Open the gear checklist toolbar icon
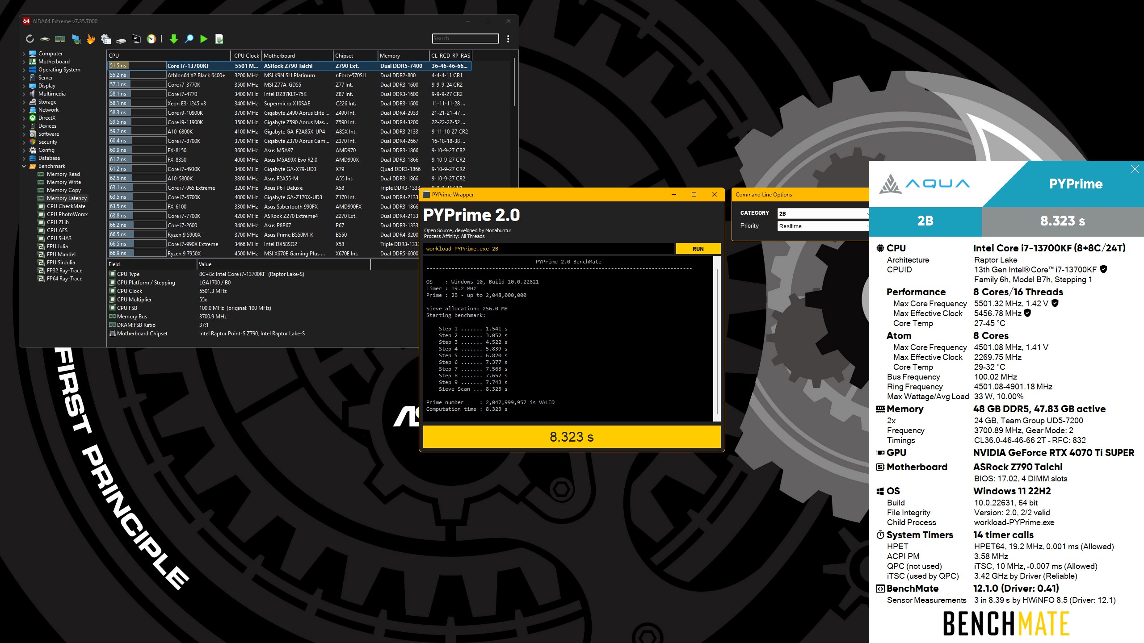 pos(106,39)
